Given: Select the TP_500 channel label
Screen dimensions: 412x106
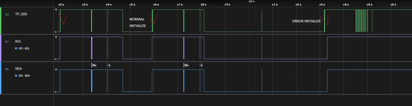Looking at the screenshot, I should tap(21, 14).
